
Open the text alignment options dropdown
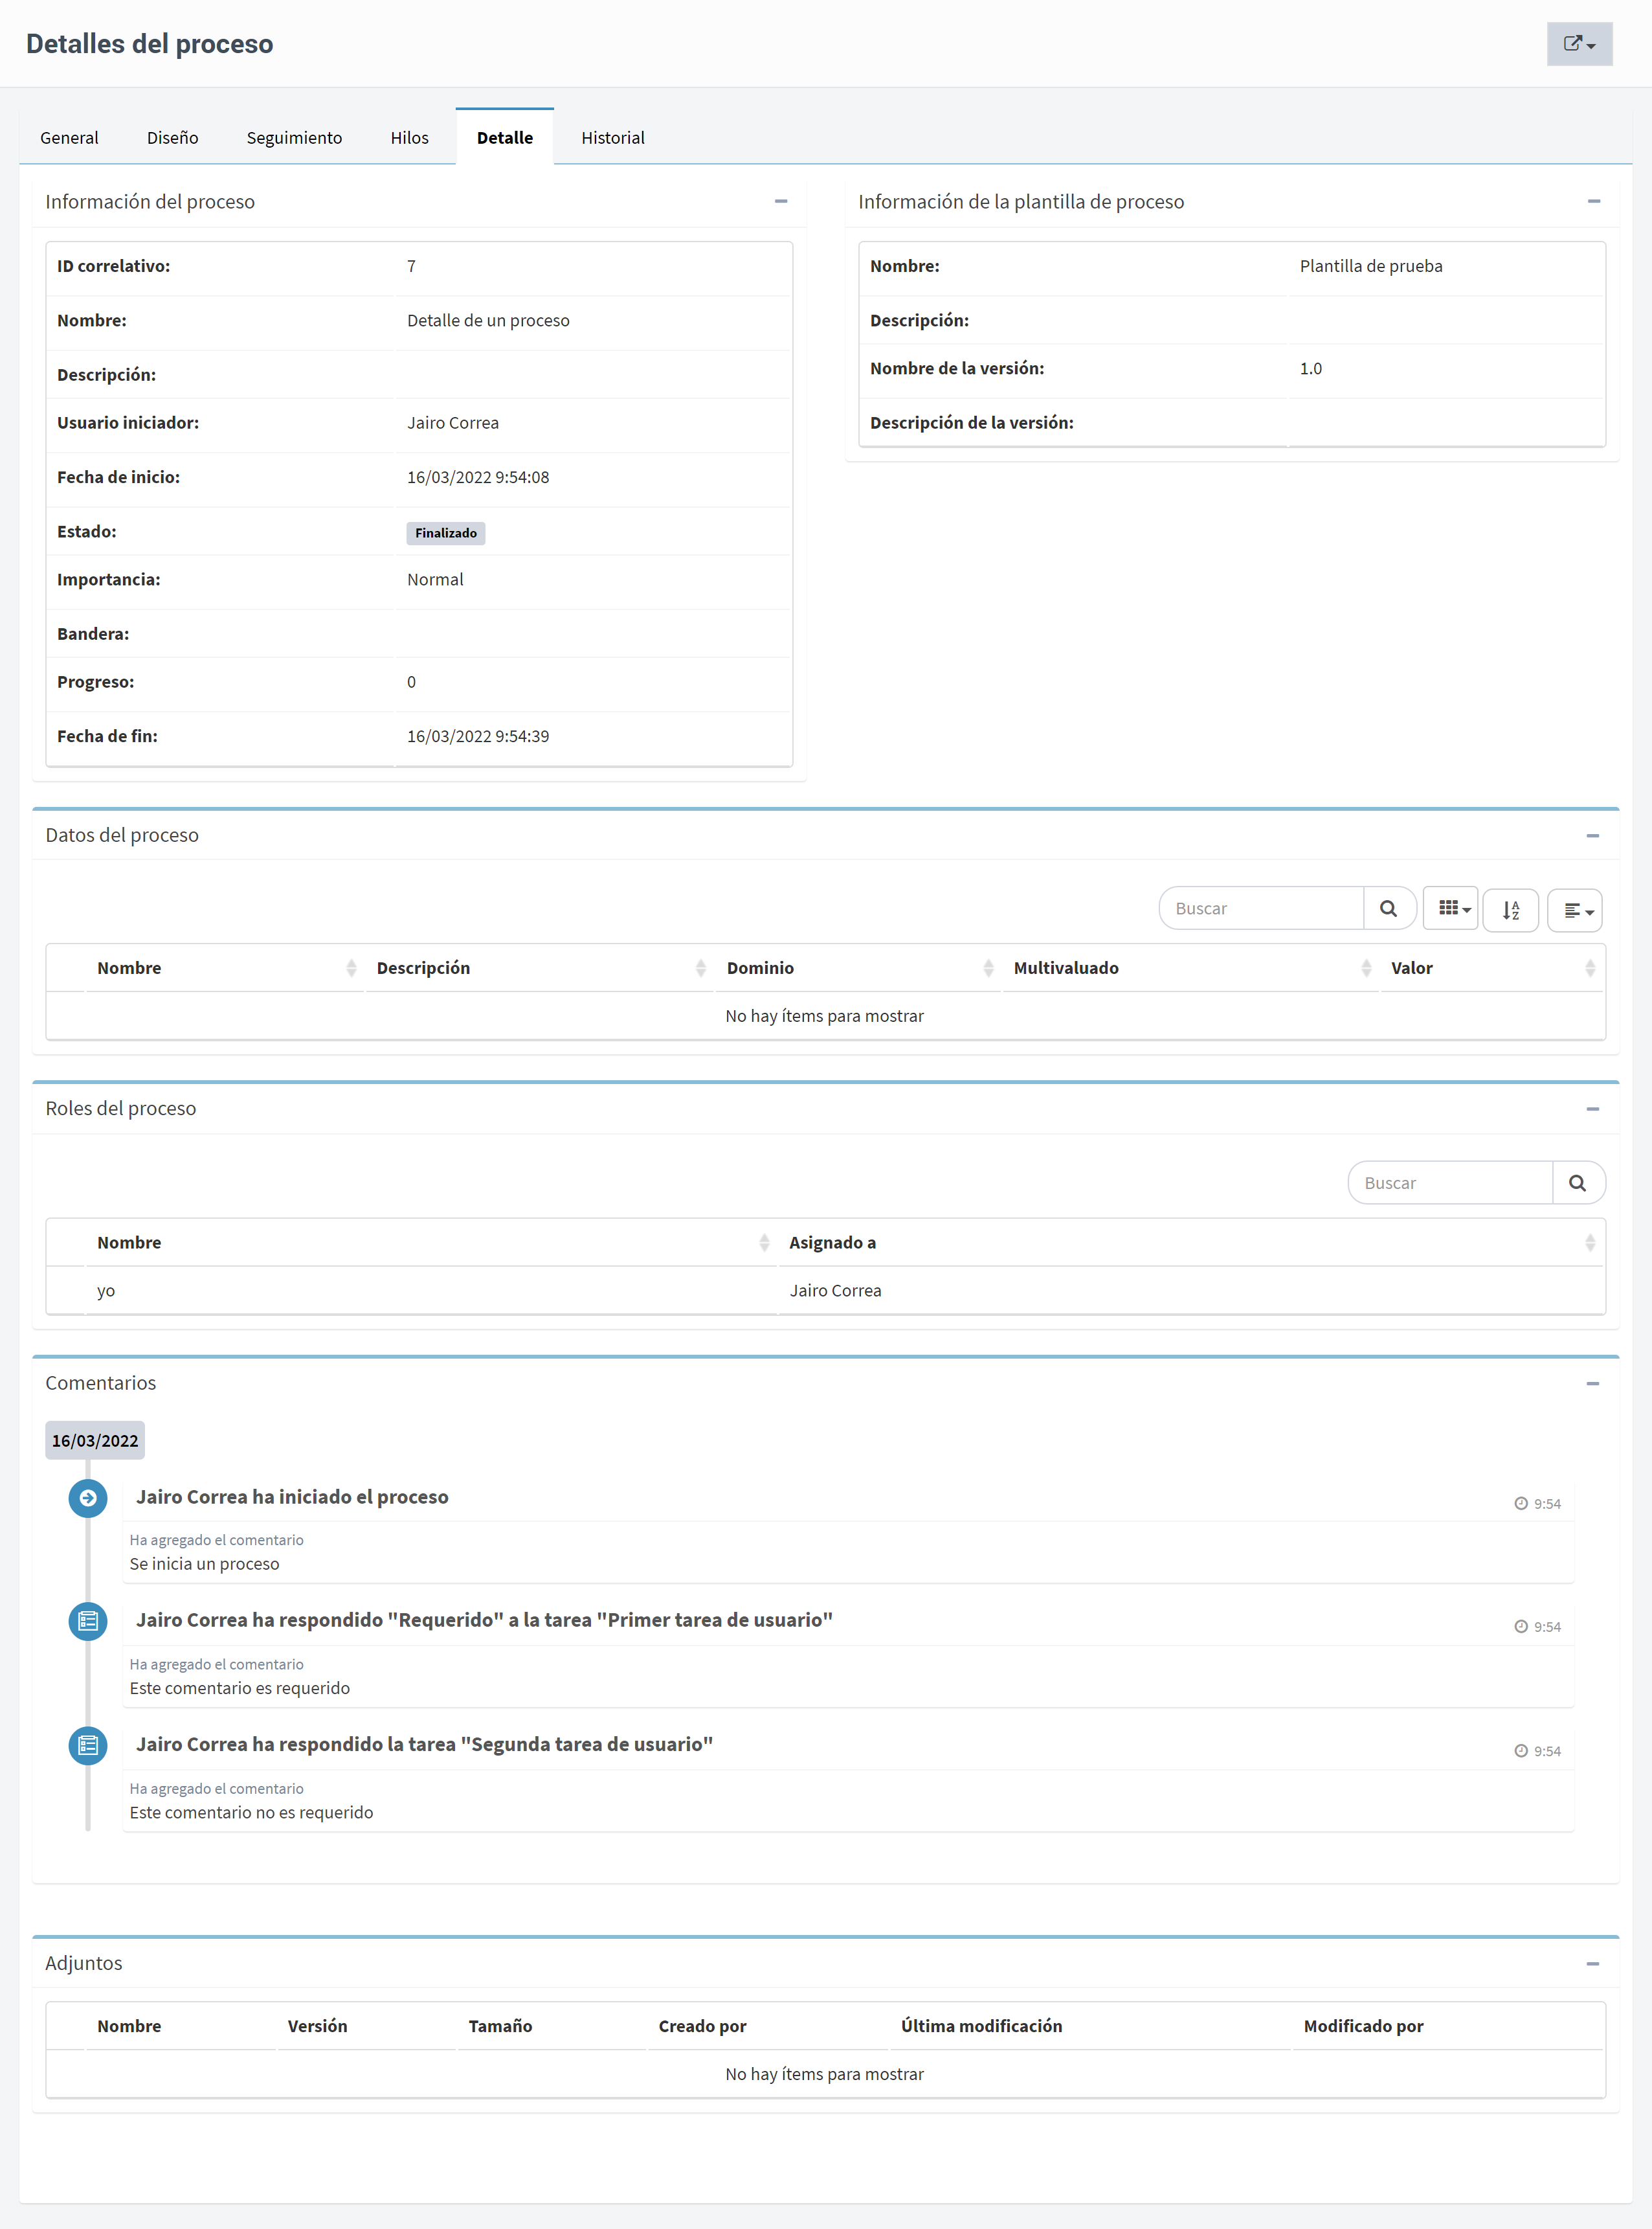[1574, 909]
